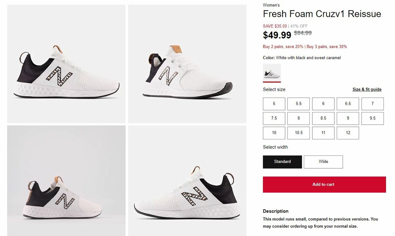Switch width to Wide
Viewport: 395px width, 236px height.
323,162
